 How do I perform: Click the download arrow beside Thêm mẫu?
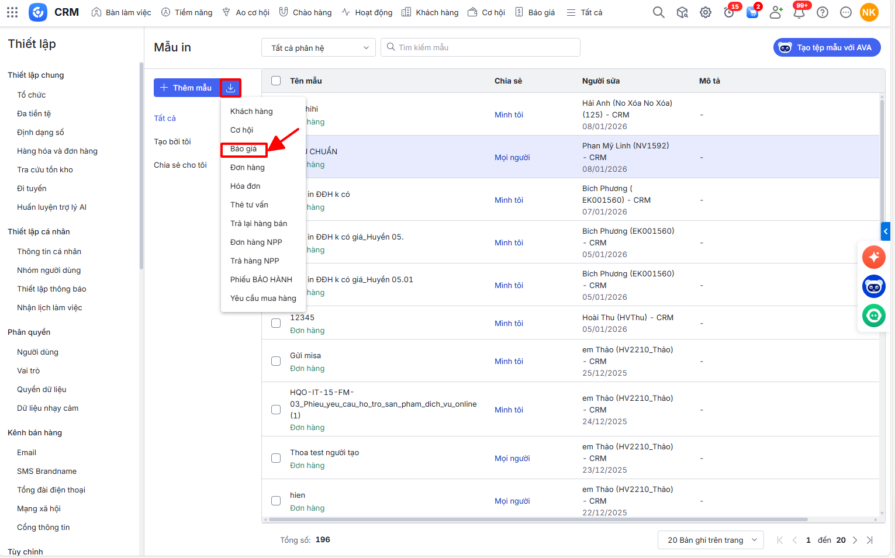(231, 88)
